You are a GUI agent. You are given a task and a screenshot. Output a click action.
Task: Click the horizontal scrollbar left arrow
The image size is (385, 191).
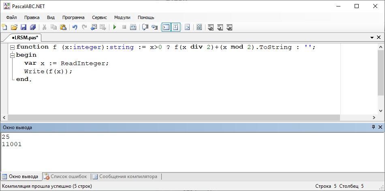[x=4, y=117]
